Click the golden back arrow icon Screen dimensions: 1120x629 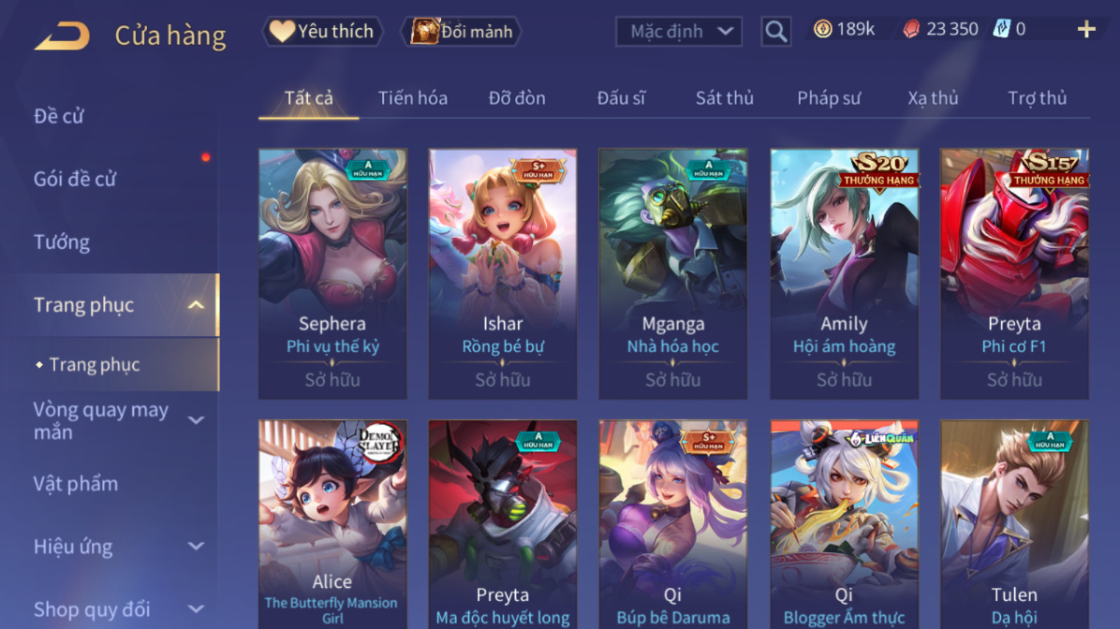62,36
